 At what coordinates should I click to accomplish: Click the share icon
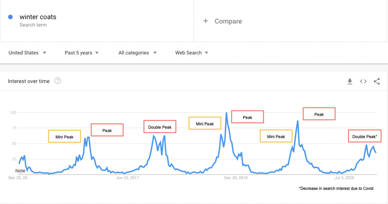377,81
